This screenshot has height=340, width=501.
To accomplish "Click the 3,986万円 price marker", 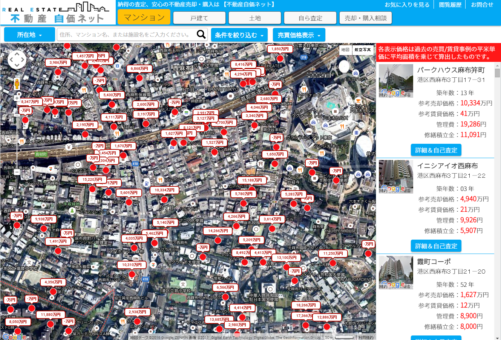I will [x=58, y=63].
